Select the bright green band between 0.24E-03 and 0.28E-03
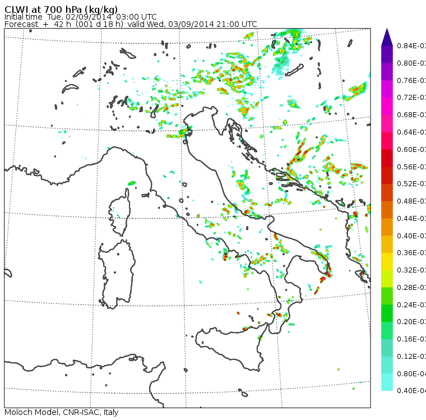The width and height of the screenshot is (426, 420). (387, 296)
